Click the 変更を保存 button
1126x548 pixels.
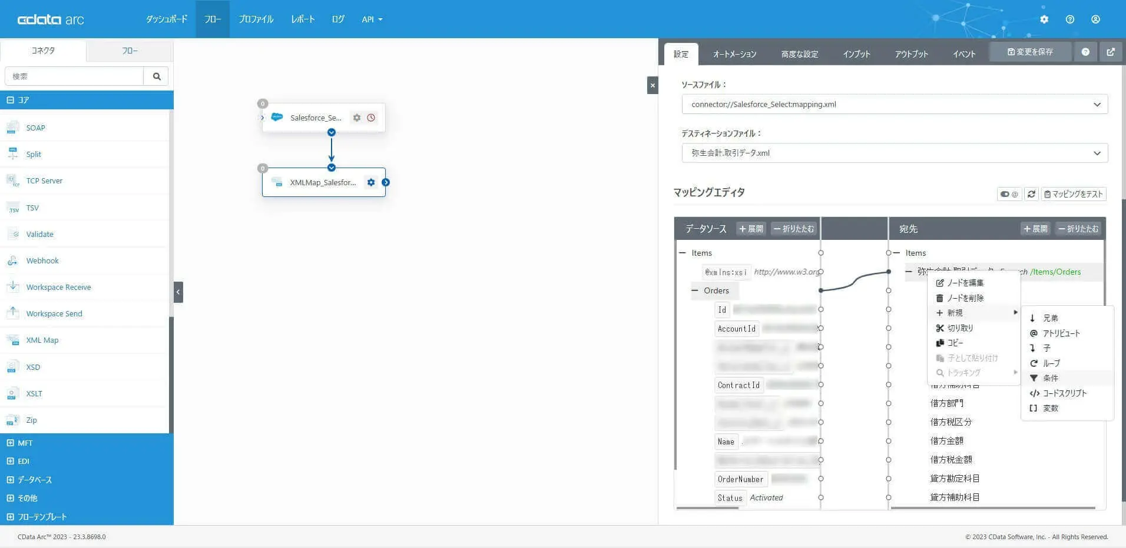tap(1031, 52)
